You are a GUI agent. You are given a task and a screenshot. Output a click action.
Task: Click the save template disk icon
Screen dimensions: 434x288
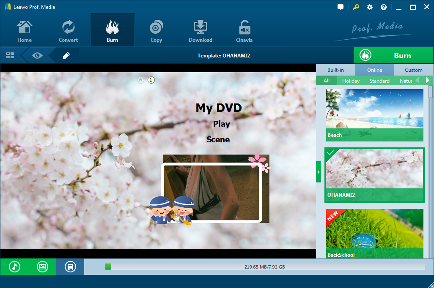click(70, 267)
